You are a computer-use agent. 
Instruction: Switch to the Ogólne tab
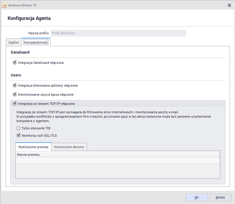pyautogui.click(x=13, y=42)
